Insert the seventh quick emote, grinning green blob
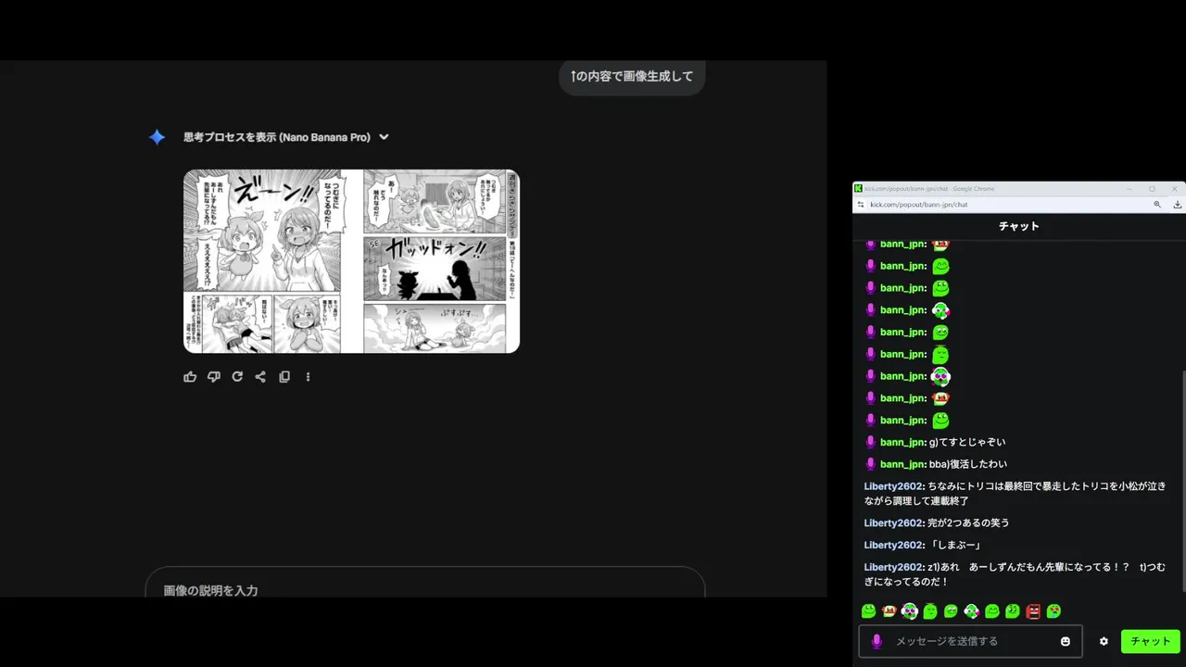Viewport: 1186px width, 667px height. click(992, 611)
